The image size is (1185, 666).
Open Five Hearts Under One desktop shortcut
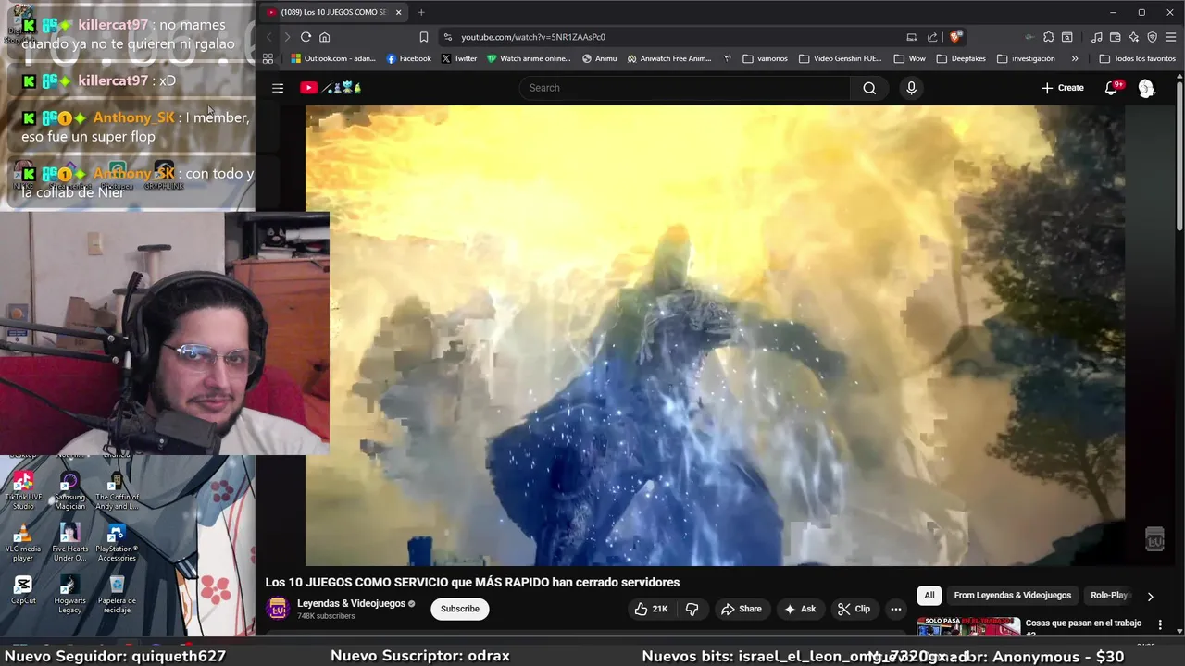click(x=69, y=543)
